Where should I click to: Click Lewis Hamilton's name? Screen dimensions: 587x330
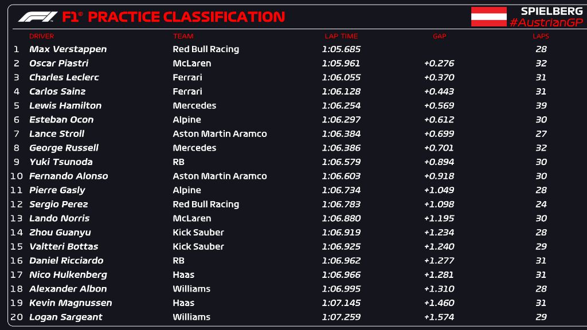click(x=65, y=105)
